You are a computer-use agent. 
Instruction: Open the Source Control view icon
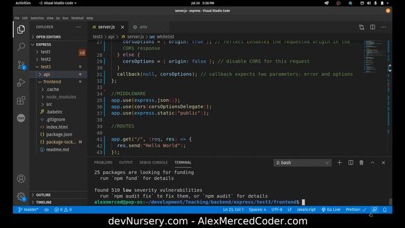21,65
